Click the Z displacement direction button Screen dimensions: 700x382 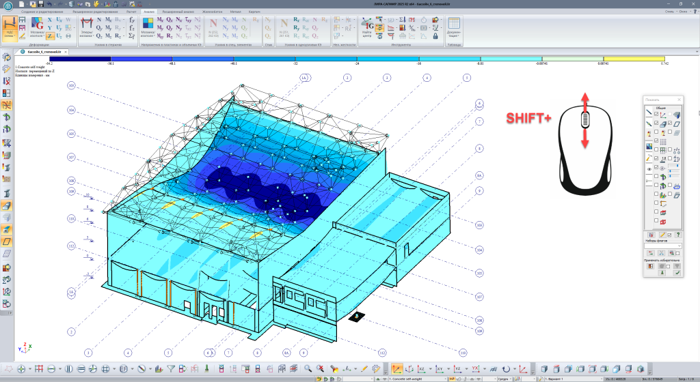(51, 35)
